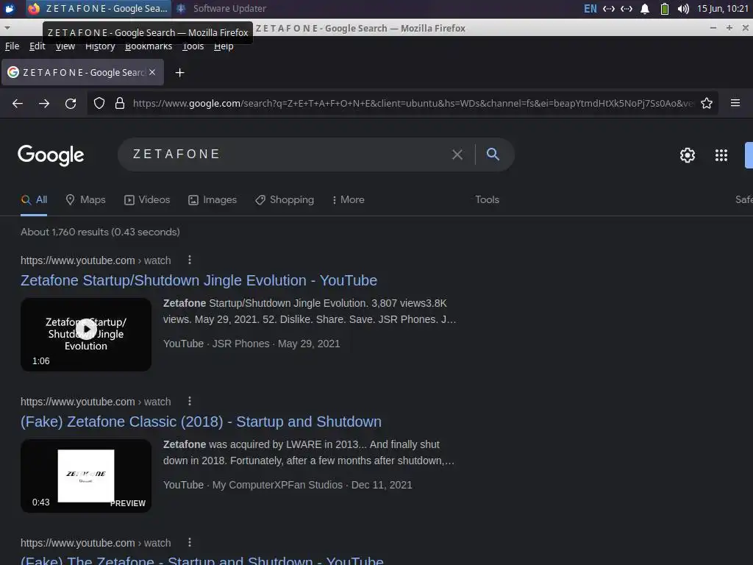This screenshot has width=753, height=565.
Task: View site security padlock icon
Action: (120, 103)
